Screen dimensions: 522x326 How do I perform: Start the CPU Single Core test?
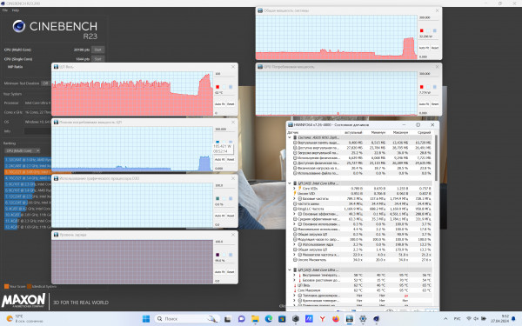coord(97,59)
